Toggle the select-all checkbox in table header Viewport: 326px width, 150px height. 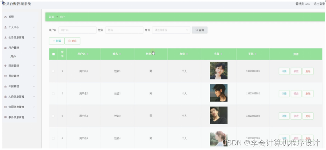coord(54,54)
